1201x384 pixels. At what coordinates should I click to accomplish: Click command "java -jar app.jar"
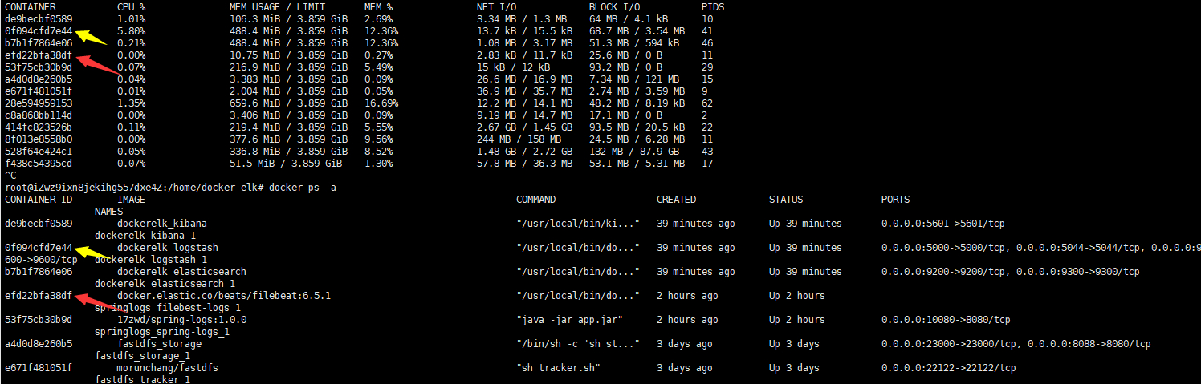pyautogui.click(x=569, y=319)
